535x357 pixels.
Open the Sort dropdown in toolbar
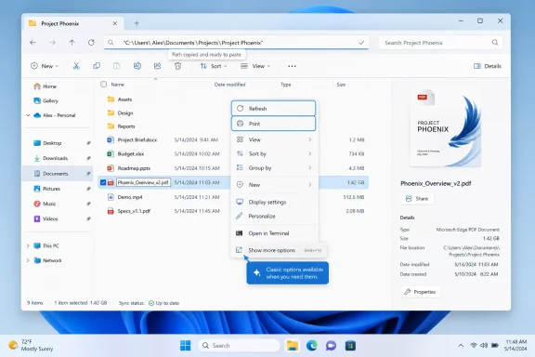pyautogui.click(x=214, y=66)
